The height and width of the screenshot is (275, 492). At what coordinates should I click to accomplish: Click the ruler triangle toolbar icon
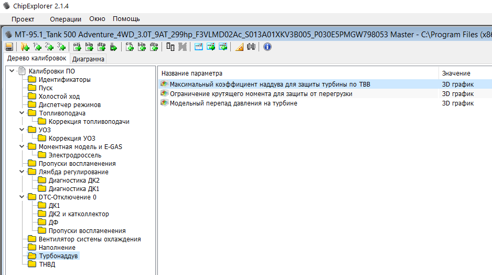[239, 47]
